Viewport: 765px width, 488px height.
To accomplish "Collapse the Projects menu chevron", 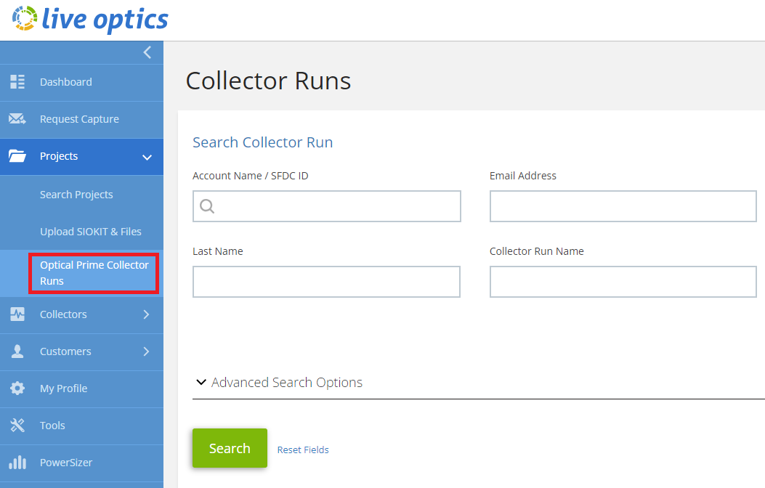I will point(147,157).
